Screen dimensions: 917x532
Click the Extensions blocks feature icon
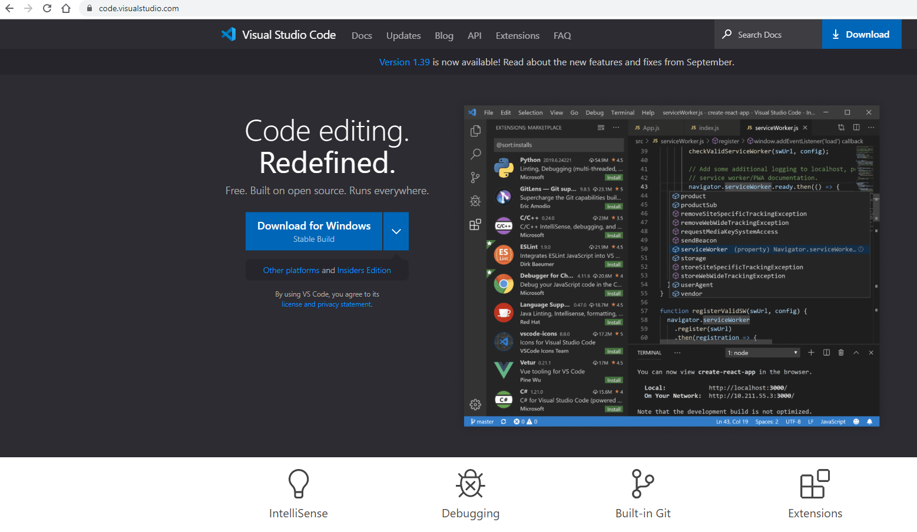pyautogui.click(x=815, y=484)
